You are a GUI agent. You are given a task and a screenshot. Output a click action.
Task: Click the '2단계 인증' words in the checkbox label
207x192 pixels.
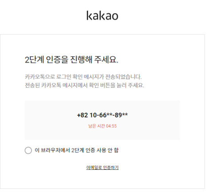[x=83, y=150]
